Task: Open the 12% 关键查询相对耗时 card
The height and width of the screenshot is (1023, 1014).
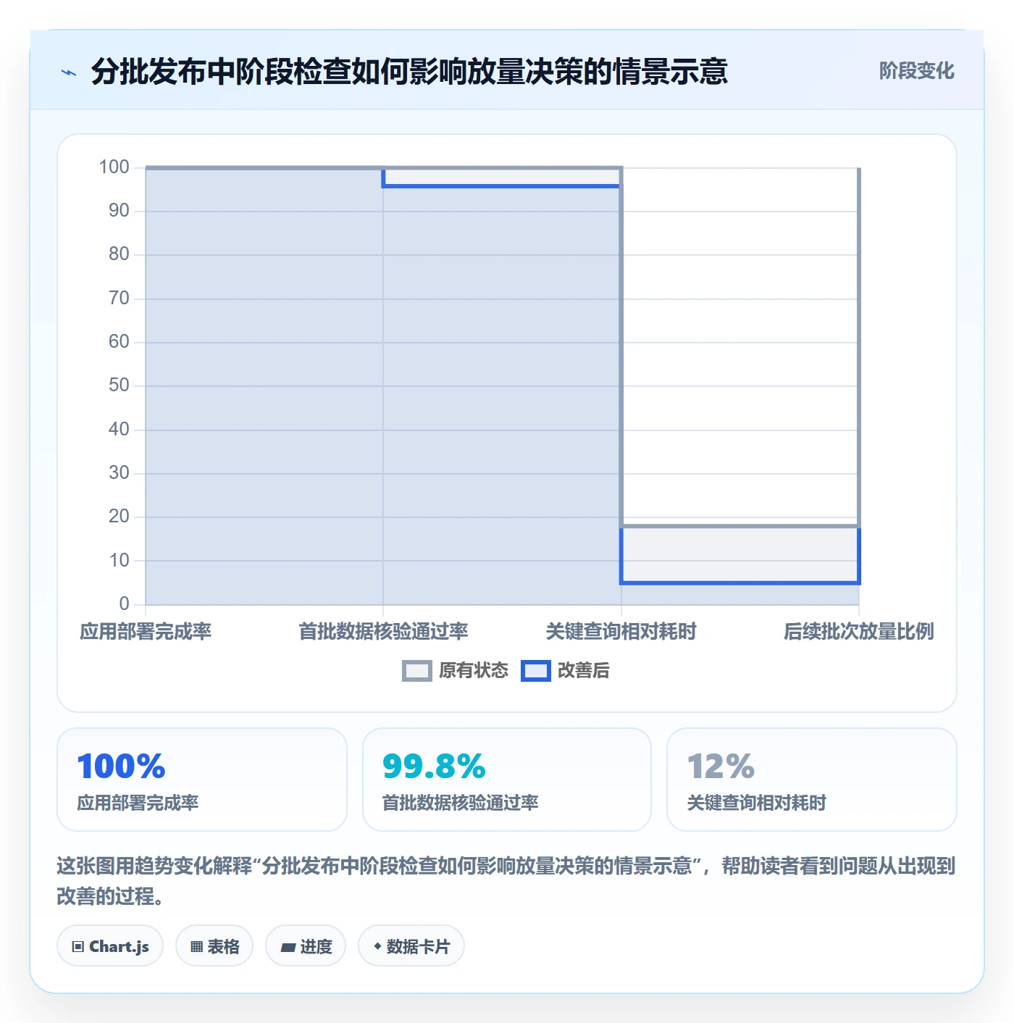Action: click(812, 780)
